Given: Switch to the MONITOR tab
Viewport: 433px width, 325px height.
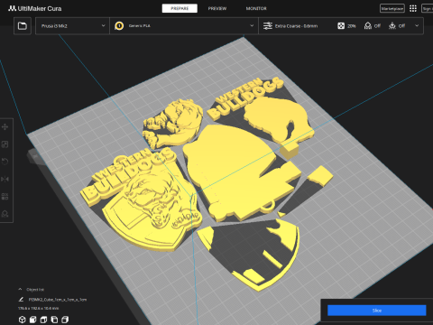Looking at the screenshot, I should [x=256, y=8].
